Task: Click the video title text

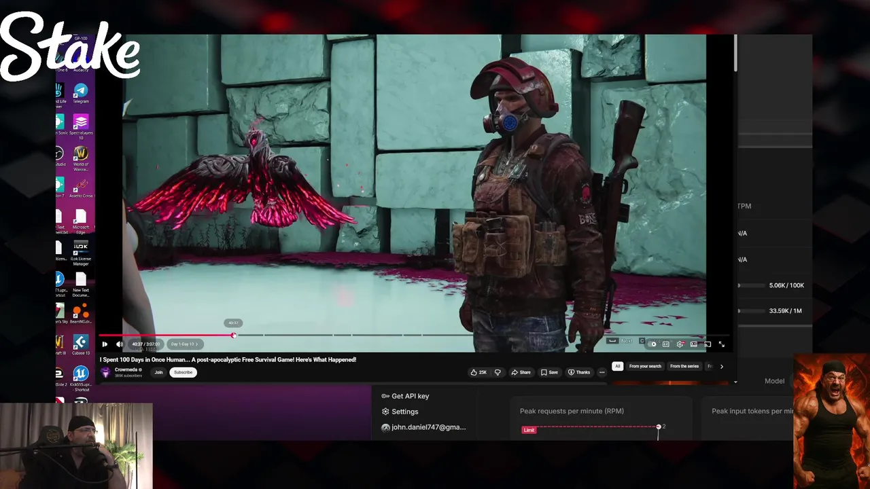Action: click(228, 359)
